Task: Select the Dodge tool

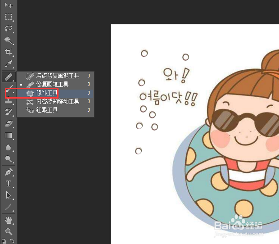Action: [9, 159]
